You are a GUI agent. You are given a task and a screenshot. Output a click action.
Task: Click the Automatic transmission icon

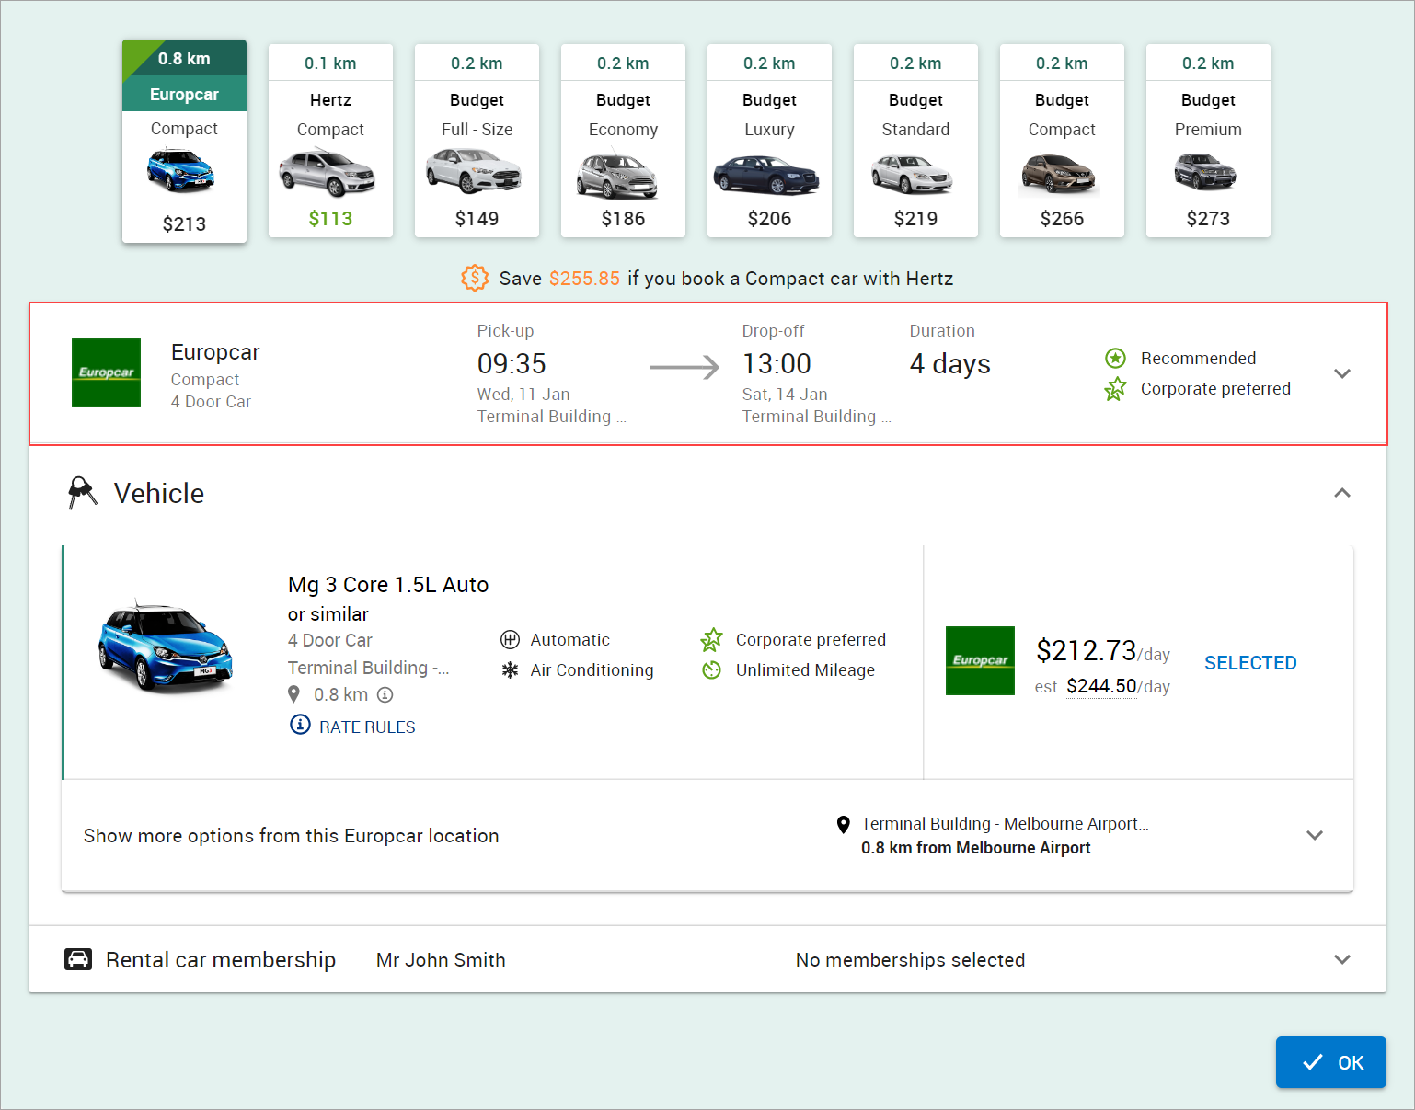(x=510, y=639)
